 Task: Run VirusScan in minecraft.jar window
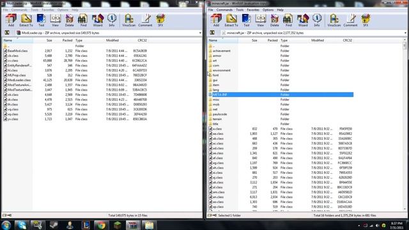pos(334,20)
